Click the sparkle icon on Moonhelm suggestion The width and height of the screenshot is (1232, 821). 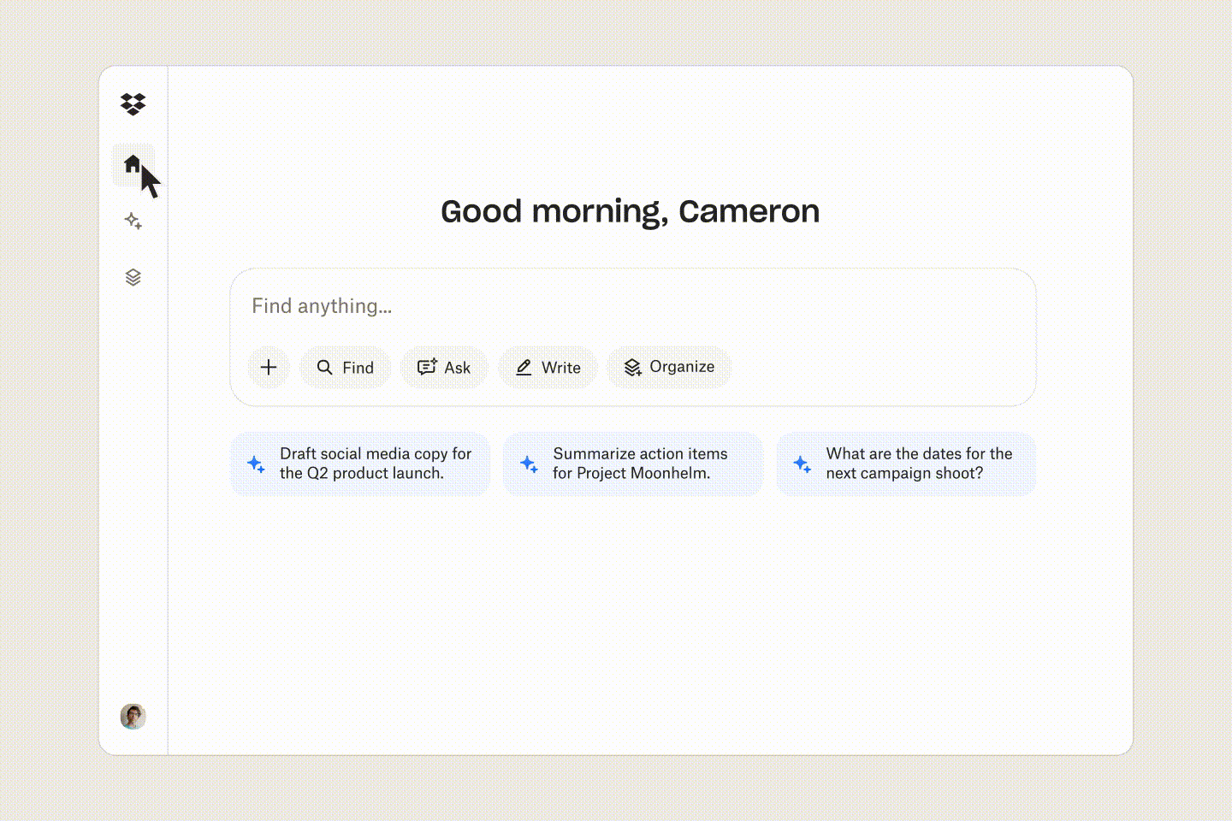tap(529, 464)
